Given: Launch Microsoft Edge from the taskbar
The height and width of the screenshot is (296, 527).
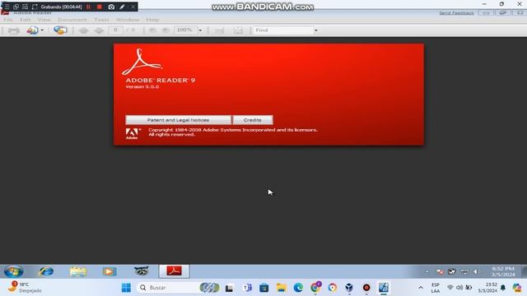Looking at the screenshot, I should pyautogui.click(x=298, y=288).
